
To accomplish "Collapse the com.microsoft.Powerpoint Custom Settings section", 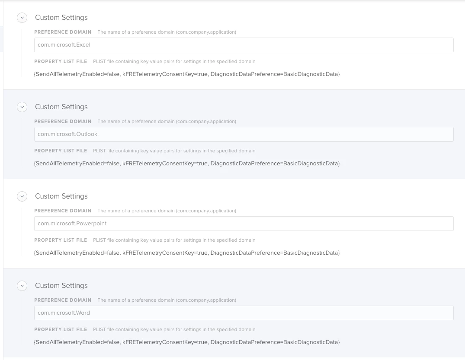I will tap(22, 196).
